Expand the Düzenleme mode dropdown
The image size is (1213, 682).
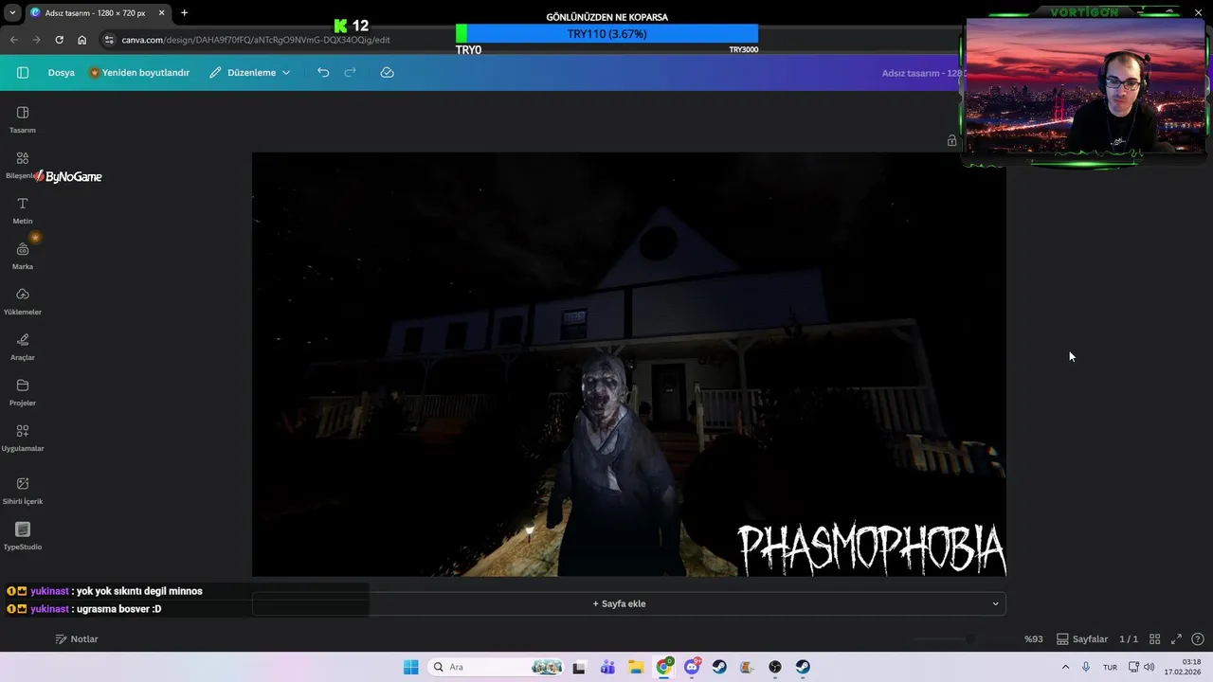point(250,72)
